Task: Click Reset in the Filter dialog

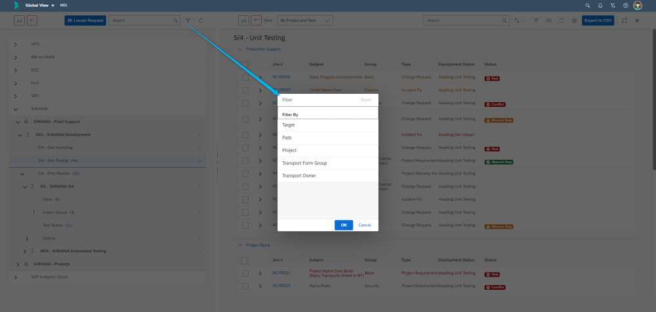Action: pyautogui.click(x=366, y=100)
